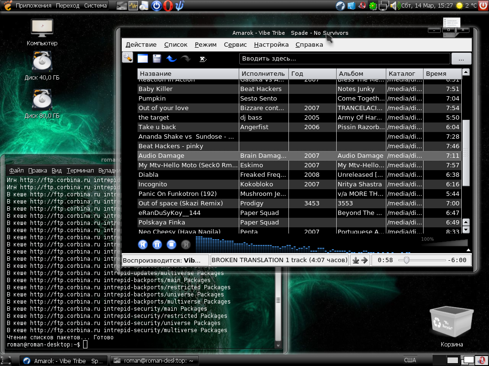
Task: Select the 'Pumpkin' track by Sesto Sento
Action: 299,99
